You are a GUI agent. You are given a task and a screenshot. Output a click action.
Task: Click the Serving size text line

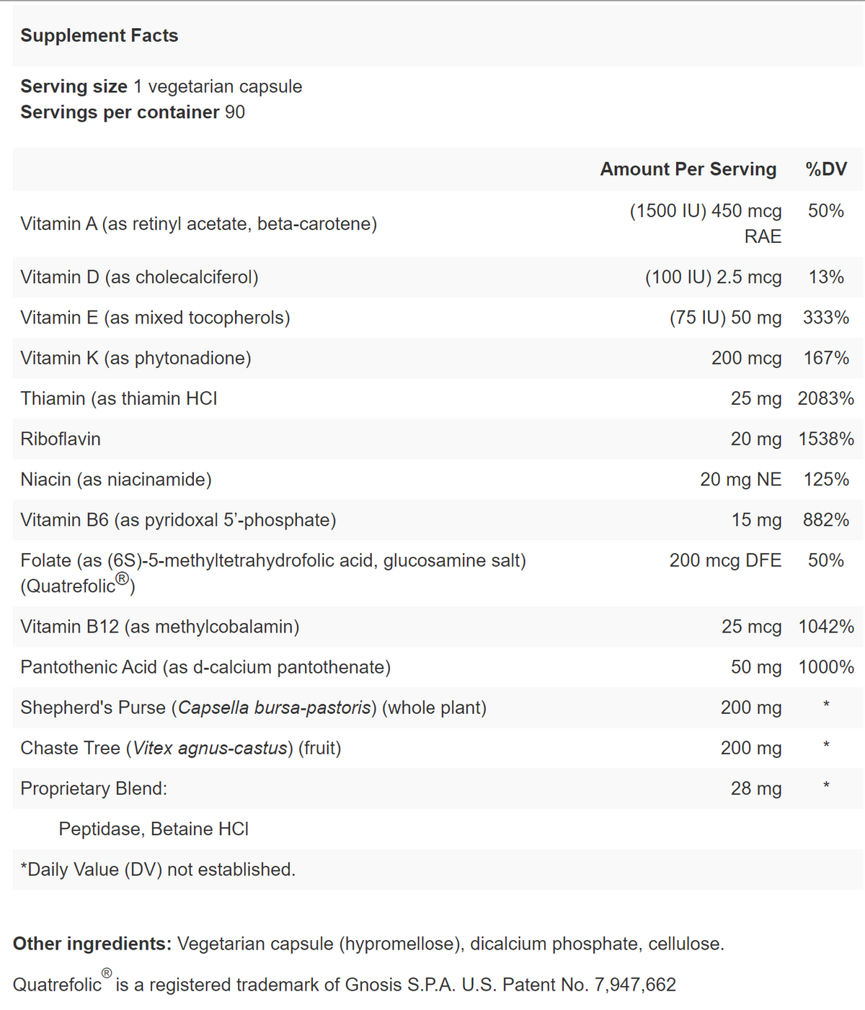161,86
